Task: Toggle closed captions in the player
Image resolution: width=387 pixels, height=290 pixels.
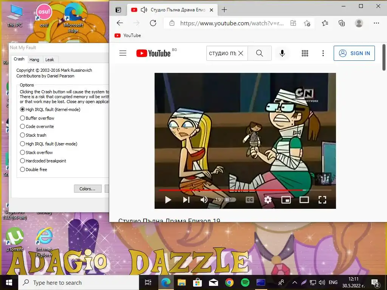Action: pyautogui.click(x=250, y=200)
